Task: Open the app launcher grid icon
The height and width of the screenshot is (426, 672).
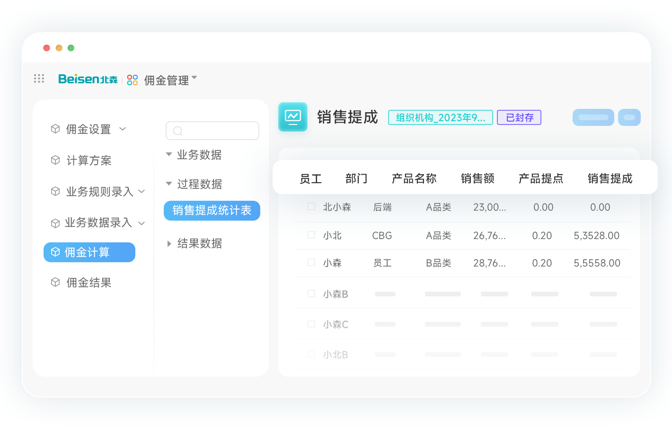Action: click(x=39, y=79)
